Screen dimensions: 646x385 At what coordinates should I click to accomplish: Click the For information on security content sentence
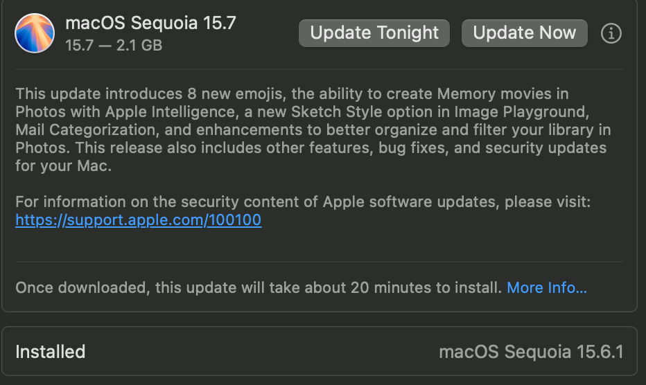click(303, 202)
